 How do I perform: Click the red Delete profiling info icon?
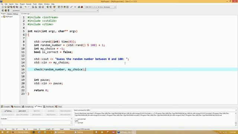click(x=82, y=7)
